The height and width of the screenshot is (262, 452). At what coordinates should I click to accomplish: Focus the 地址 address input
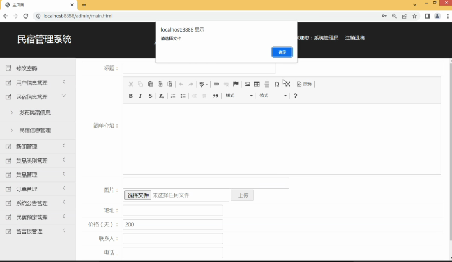[173, 210]
